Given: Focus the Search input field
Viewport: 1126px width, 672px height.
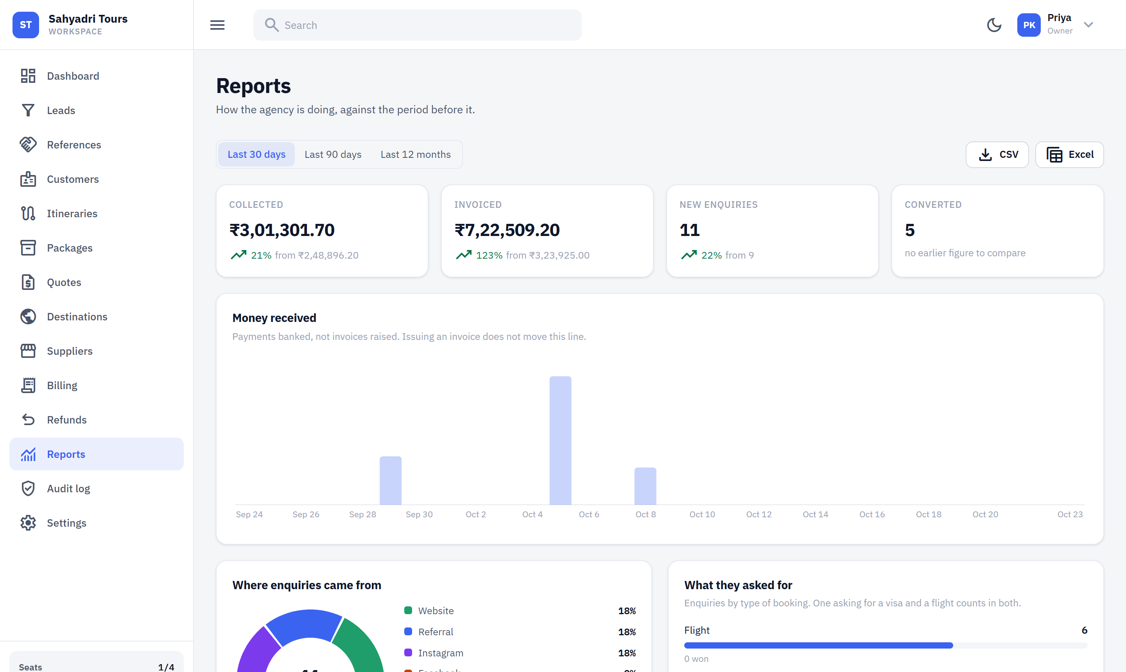Looking at the screenshot, I should pos(417,25).
